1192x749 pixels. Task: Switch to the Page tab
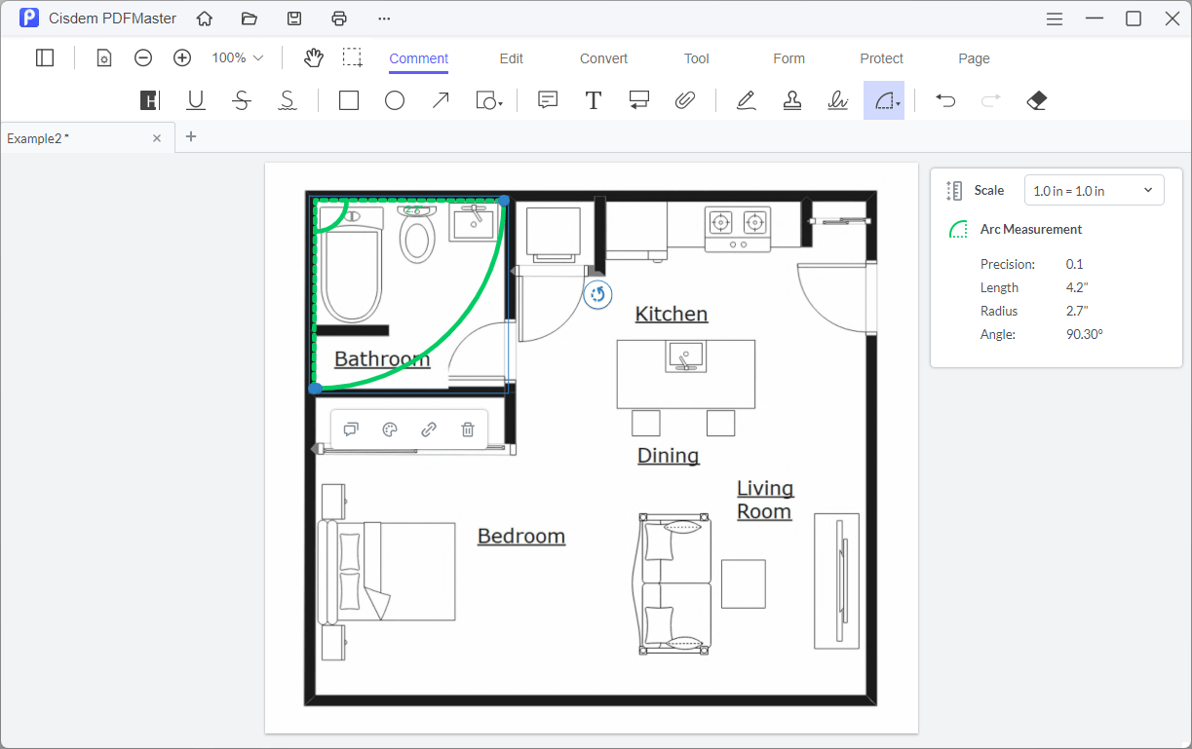pyautogui.click(x=975, y=58)
